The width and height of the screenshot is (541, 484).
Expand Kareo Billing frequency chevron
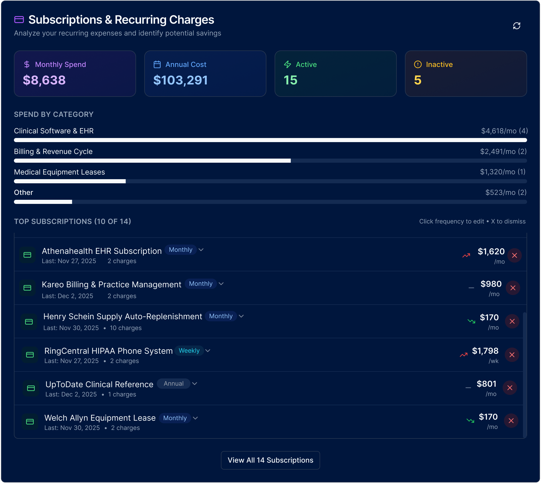221,284
